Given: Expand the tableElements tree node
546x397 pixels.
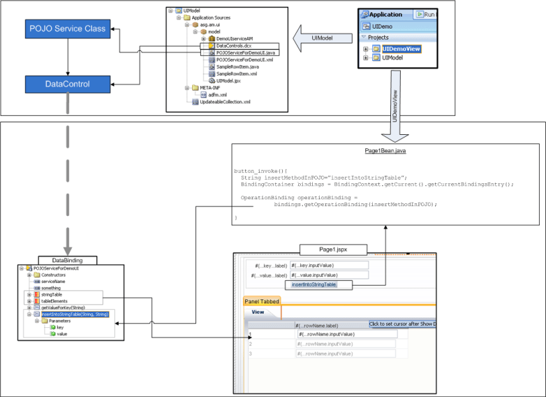Looking at the screenshot, I should pos(29,301).
